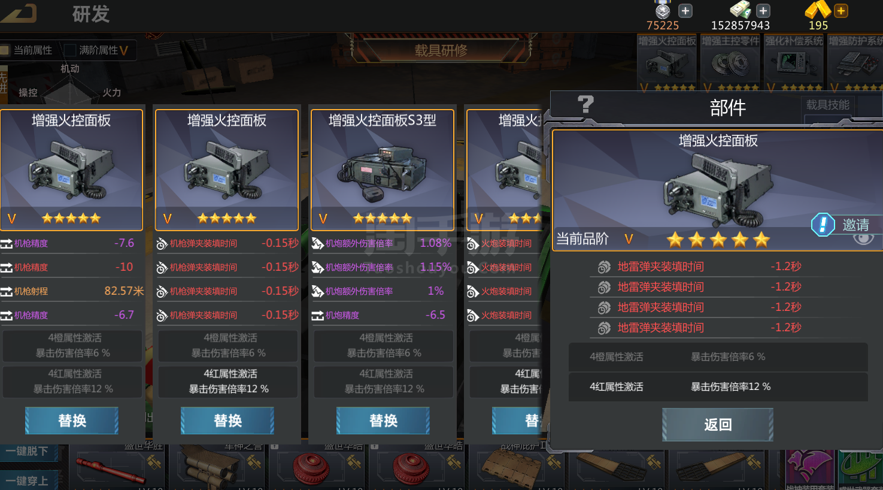Switch to the 载具技能 tab
The image size is (883, 490).
coord(827,105)
